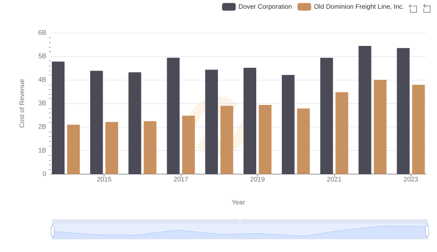Click Dover Corporation bar for 2018
437x252 pixels.
[211, 122]
